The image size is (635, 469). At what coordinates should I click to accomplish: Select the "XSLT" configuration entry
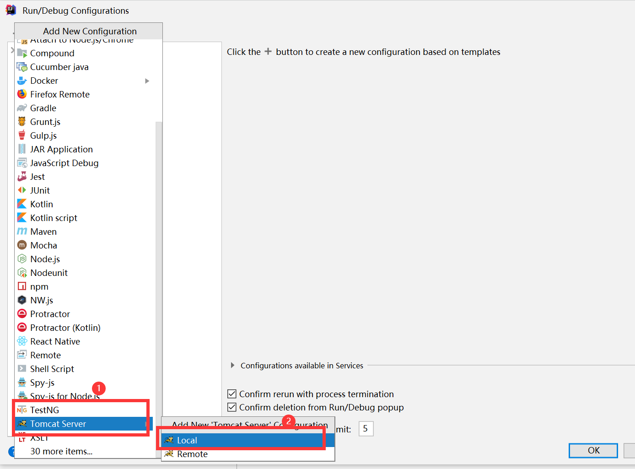pos(85,438)
